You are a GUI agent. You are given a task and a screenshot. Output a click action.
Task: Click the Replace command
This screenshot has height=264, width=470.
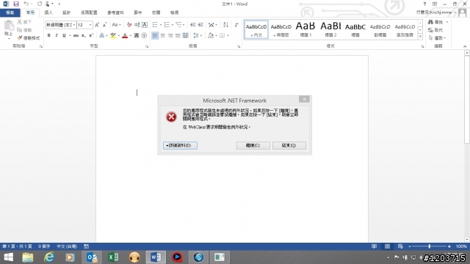pos(435,30)
